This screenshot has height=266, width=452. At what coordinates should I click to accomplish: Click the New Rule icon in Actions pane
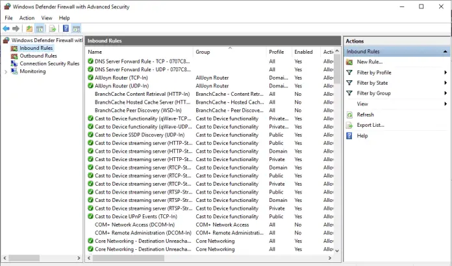click(x=349, y=61)
